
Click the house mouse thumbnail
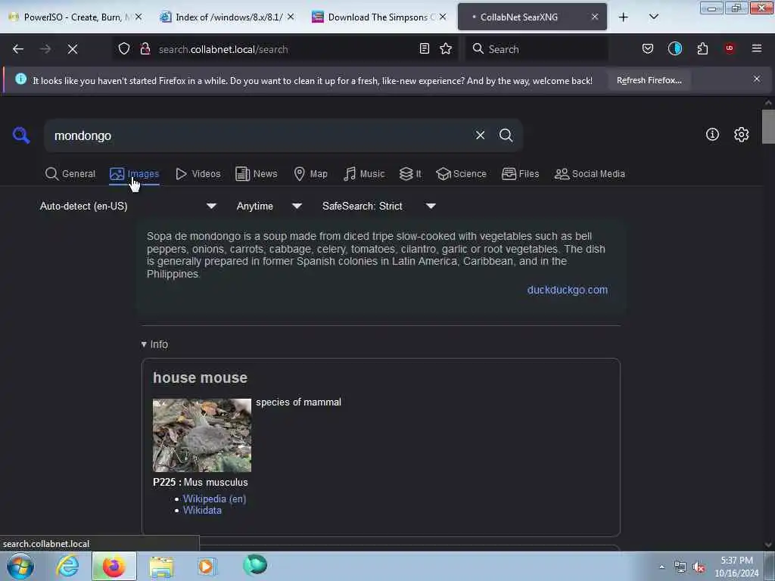click(x=201, y=435)
